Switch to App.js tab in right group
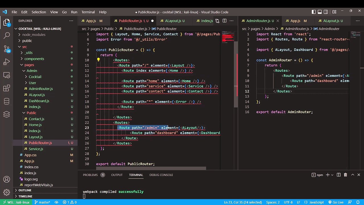 295,21
